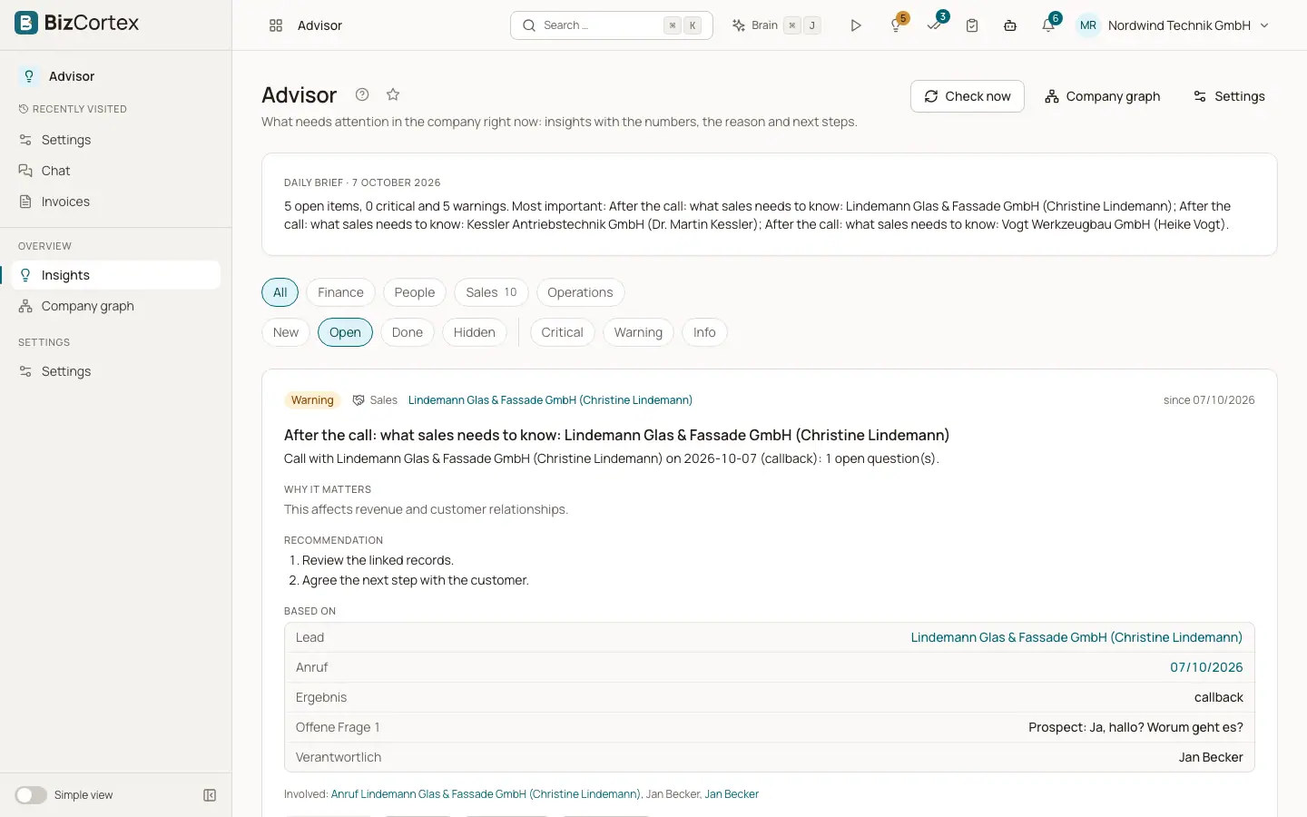This screenshot has height=817, width=1307.
Task: Filter by Warning severity
Action: (638, 332)
